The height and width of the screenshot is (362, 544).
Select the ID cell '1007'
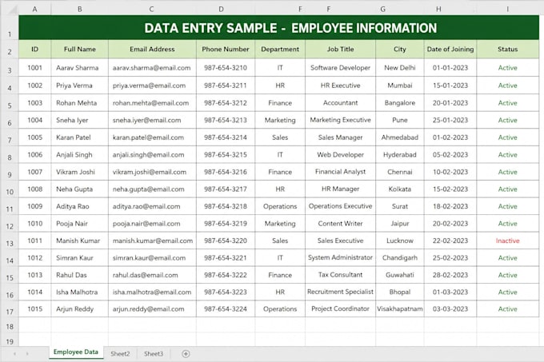(34, 172)
